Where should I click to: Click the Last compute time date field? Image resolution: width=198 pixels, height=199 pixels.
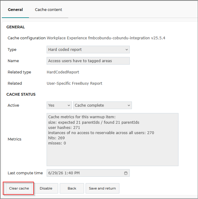coord(88,173)
